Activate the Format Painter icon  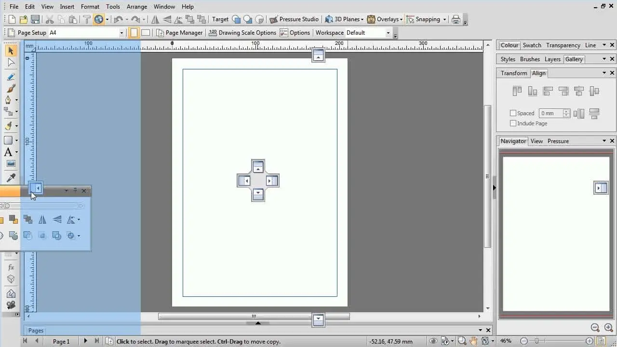pos(87,19)
